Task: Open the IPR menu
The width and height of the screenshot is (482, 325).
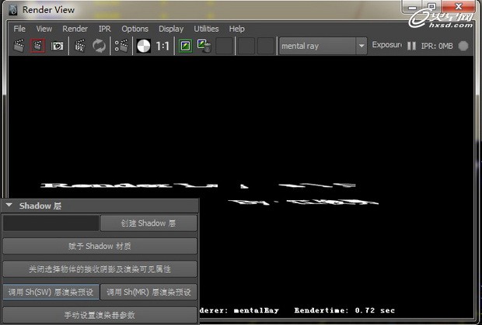Action: coord(104,29)
